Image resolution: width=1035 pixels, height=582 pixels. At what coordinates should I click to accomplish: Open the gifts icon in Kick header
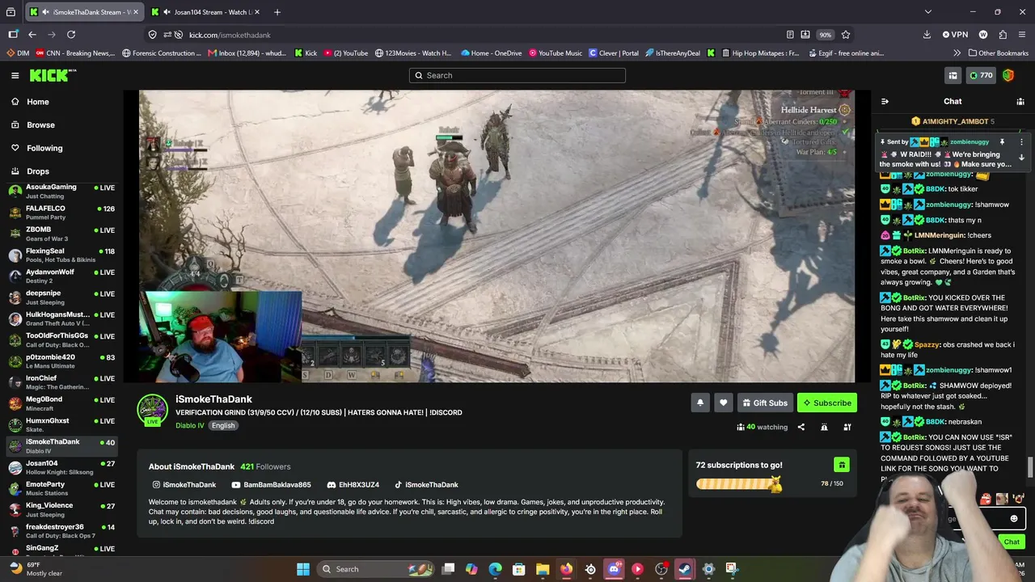(953, 75)
